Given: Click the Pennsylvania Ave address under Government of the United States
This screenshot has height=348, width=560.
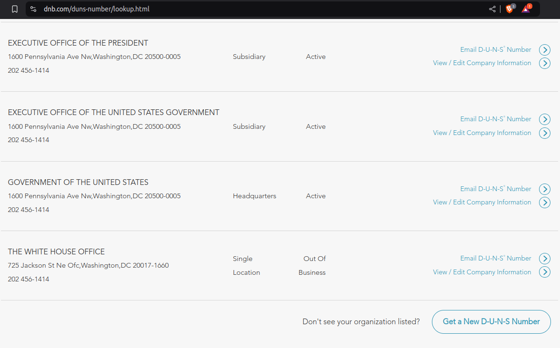Looking at the screenshot, I should (94, 196).
